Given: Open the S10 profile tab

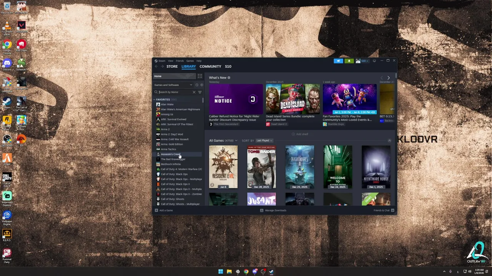Looking at the screenshot, I should pos(228,66).
